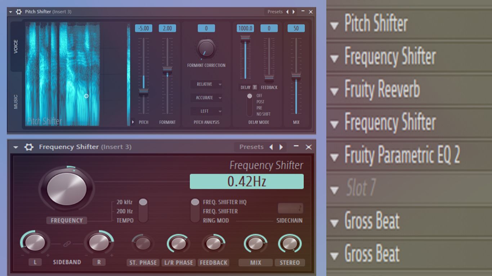
Task: Open the empty Slot 7 arrow
Action: pos(335,190)
